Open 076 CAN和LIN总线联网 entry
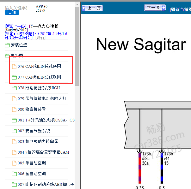This screenshot has width=191, height=189. (x=39, y=67)
